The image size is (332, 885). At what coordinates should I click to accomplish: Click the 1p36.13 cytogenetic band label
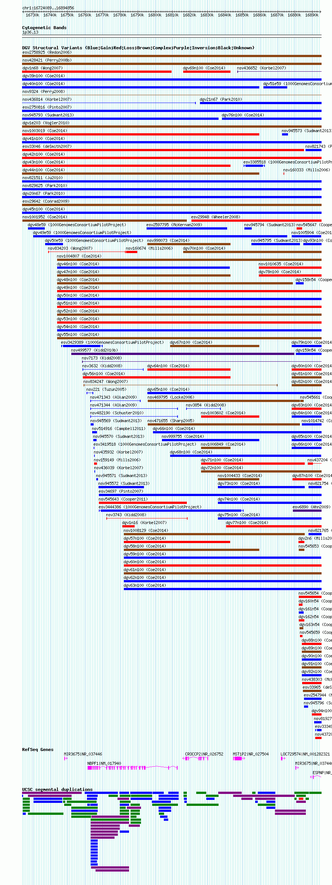click(x=30, y=32)
